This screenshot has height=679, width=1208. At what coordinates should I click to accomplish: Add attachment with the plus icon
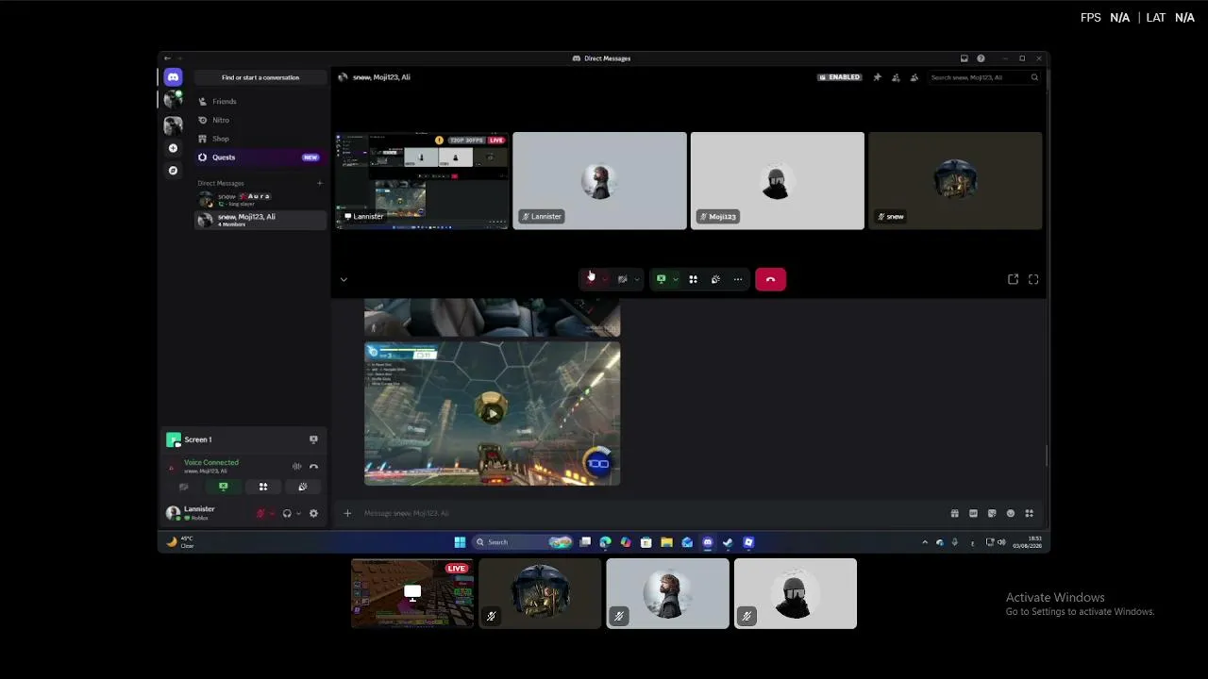(347, 513)
